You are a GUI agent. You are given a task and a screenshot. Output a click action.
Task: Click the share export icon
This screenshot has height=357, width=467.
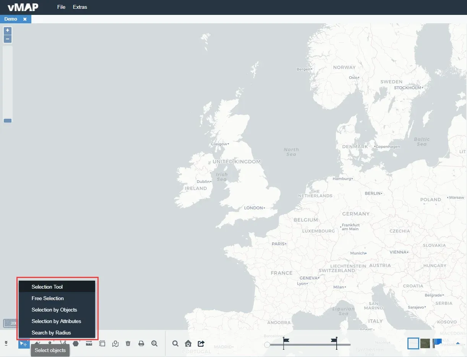pos(201,344)
